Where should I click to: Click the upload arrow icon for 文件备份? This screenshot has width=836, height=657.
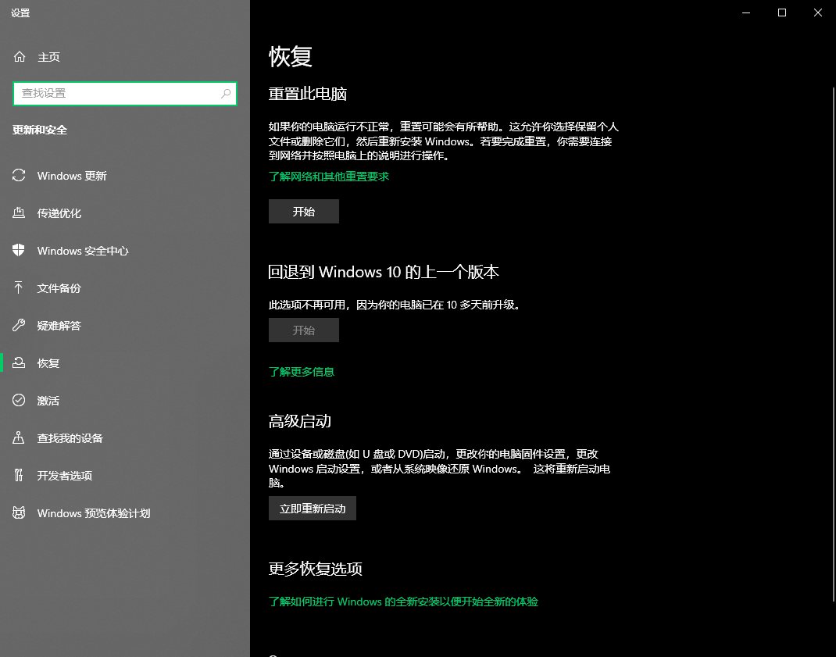click(19, 288)
